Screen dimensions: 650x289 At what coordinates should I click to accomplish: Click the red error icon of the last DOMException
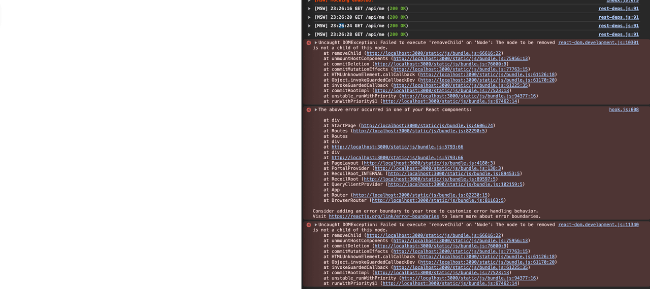(x=309, y=225)
